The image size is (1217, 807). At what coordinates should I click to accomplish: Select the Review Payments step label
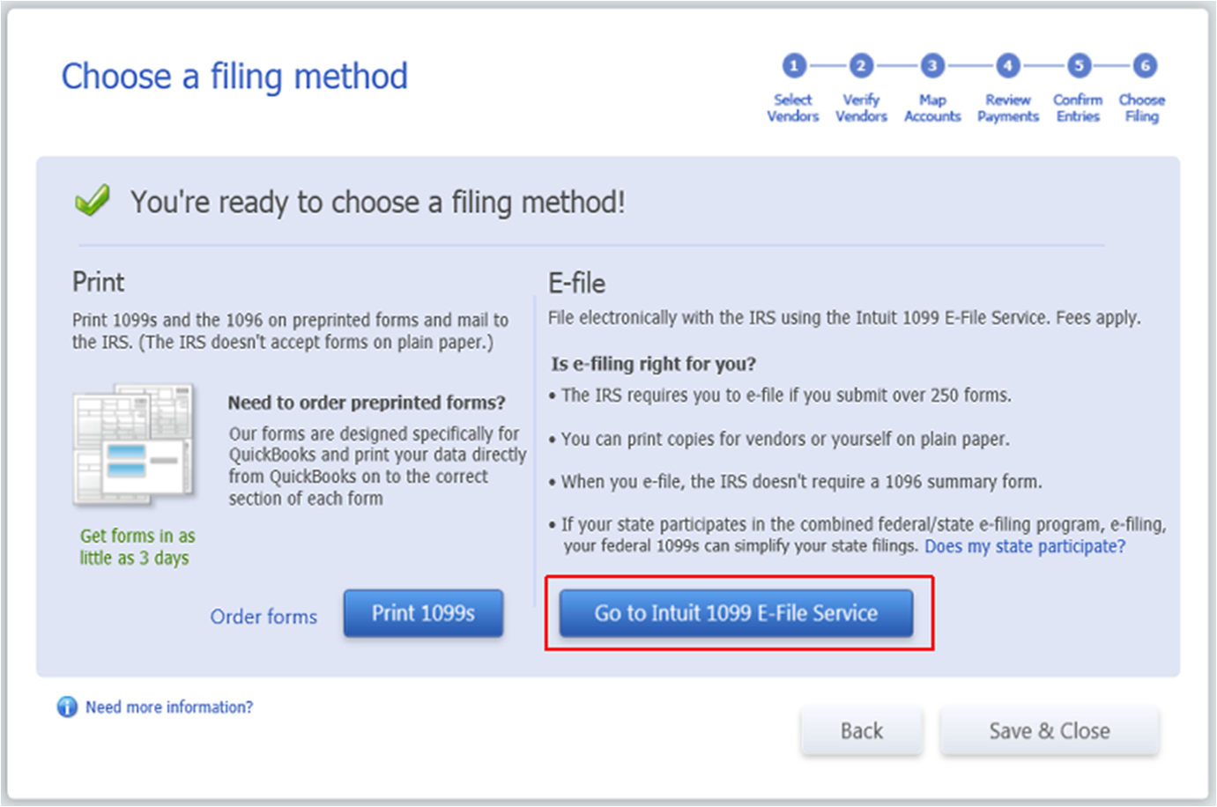point(1008,107)
